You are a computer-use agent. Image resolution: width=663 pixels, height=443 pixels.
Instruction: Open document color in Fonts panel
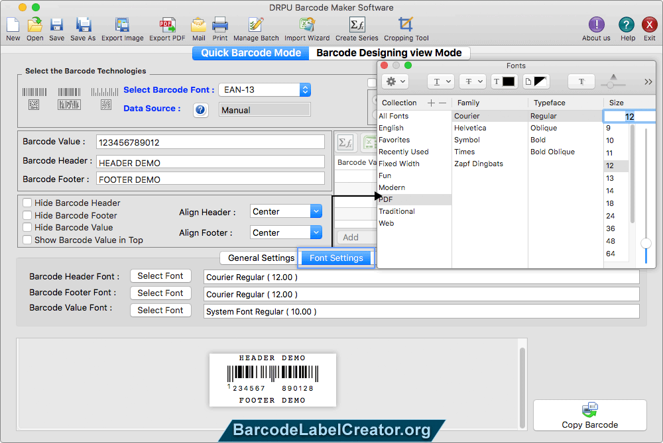535,81
